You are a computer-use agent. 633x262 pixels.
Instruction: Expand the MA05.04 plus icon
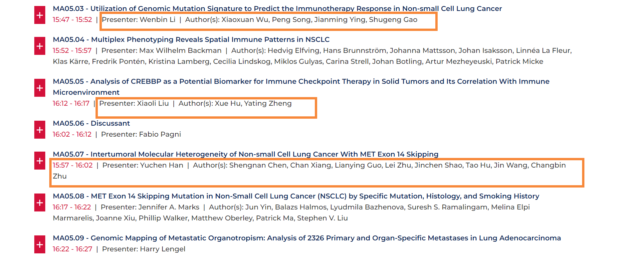click(x=40, y=46)
